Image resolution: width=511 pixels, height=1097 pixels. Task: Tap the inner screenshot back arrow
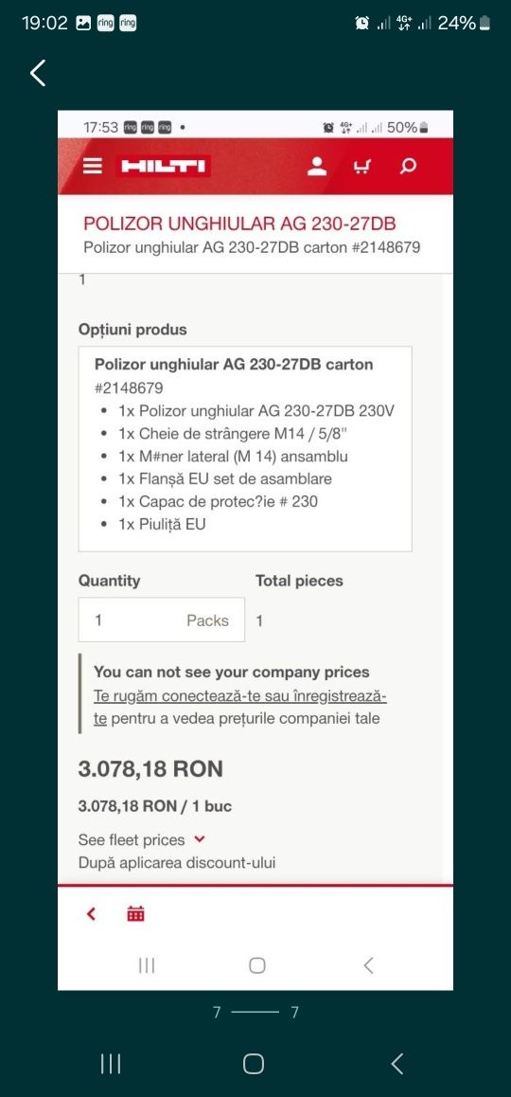[368, 965]
